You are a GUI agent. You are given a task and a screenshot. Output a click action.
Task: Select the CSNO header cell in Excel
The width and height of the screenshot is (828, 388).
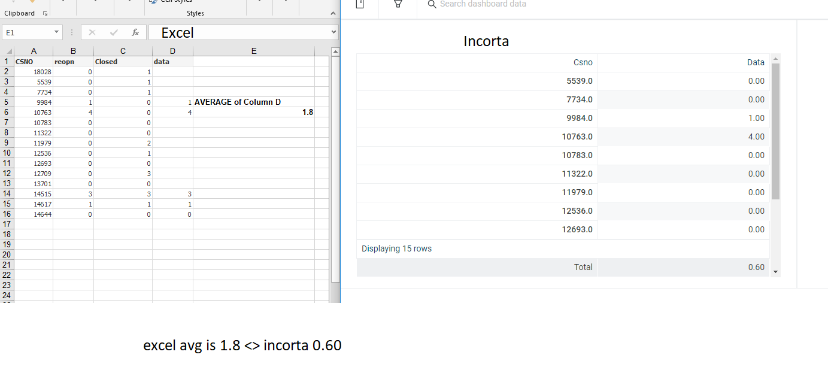(x=34, y=61)
